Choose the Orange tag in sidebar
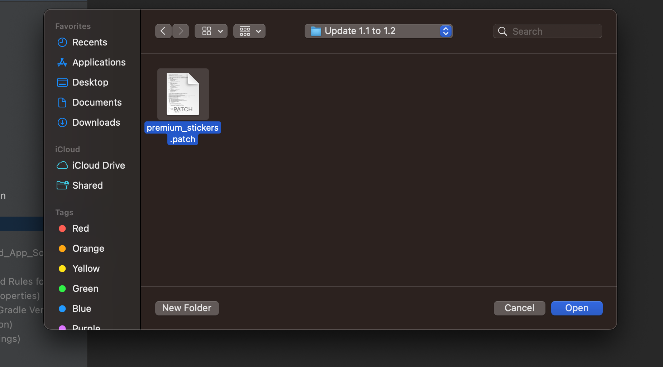This screenshot has width=663, height=367. (x=88, y=248)
